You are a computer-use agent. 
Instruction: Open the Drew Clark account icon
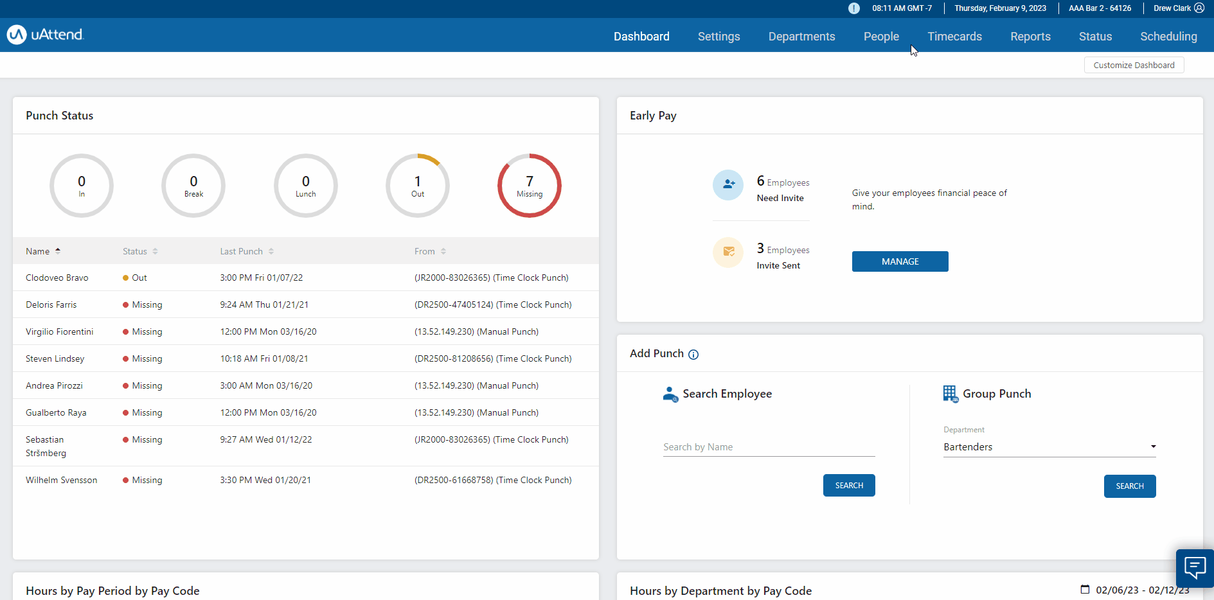point(1199,8)
